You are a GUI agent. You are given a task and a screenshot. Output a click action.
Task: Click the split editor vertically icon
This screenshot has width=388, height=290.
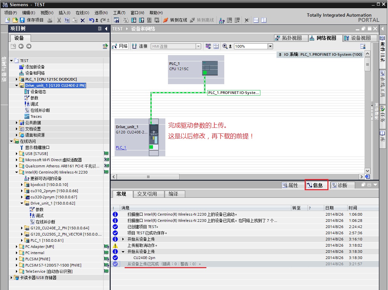pos(264,20)
